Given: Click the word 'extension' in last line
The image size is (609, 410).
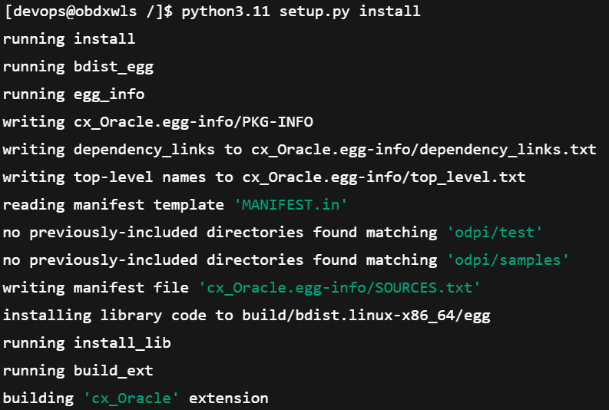Looking at the screenshot, I should [228, 398].
